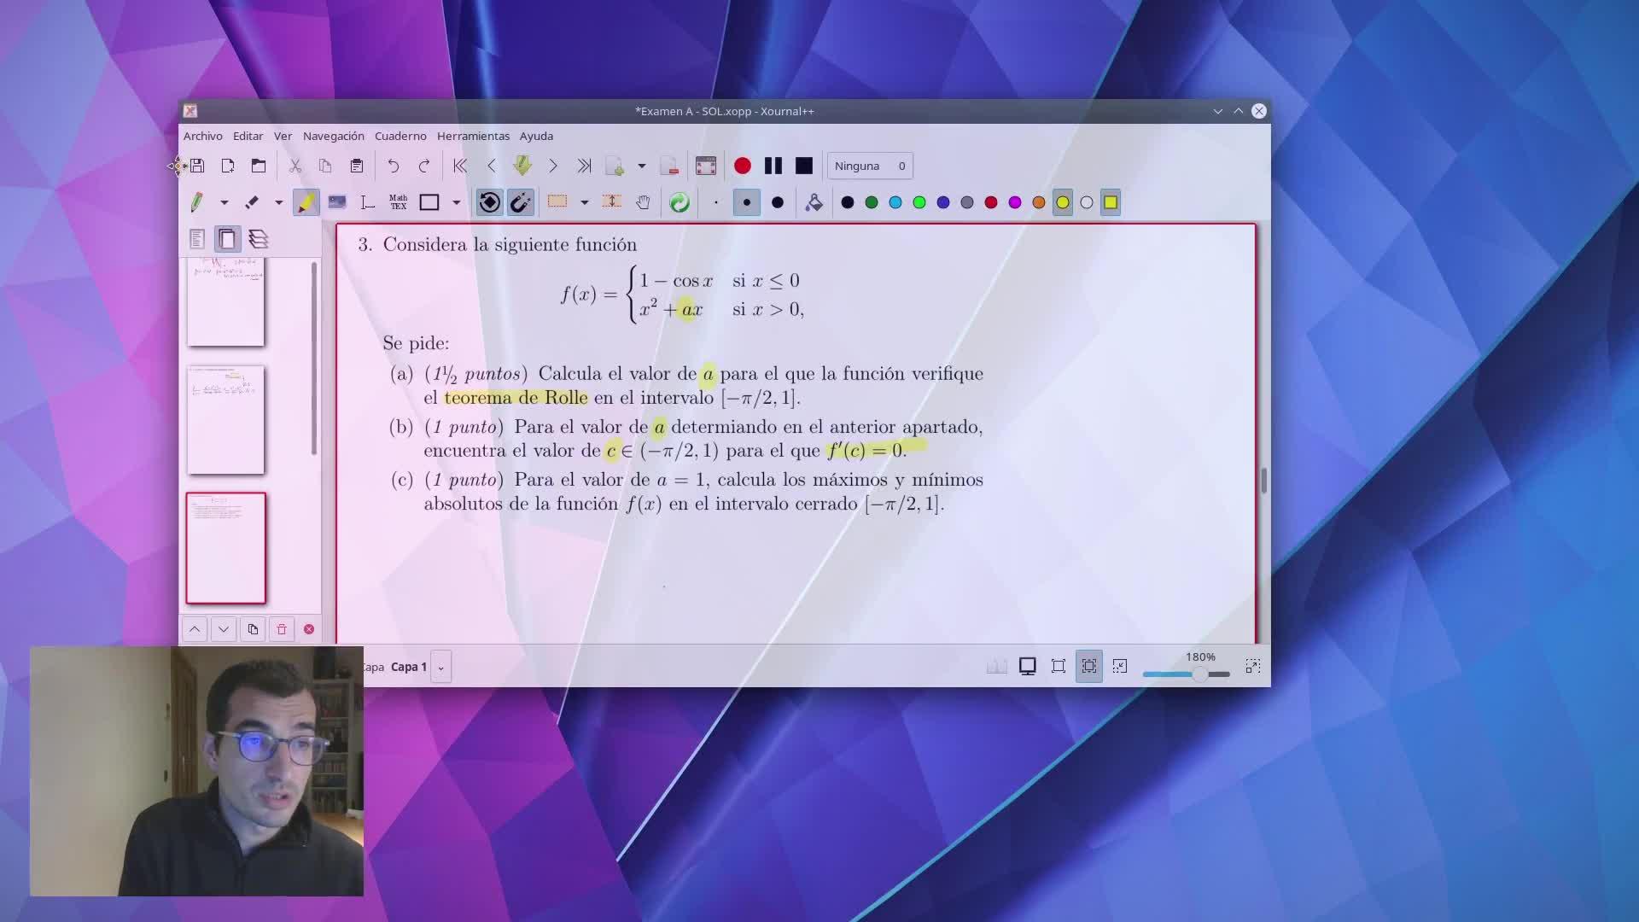Delete the selected page in sidebar
This screenshot has width=1639, height=922.
(281, 629)
